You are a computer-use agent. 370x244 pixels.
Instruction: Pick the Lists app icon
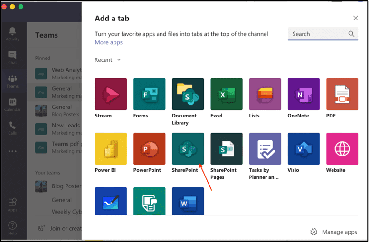(265, 94)
